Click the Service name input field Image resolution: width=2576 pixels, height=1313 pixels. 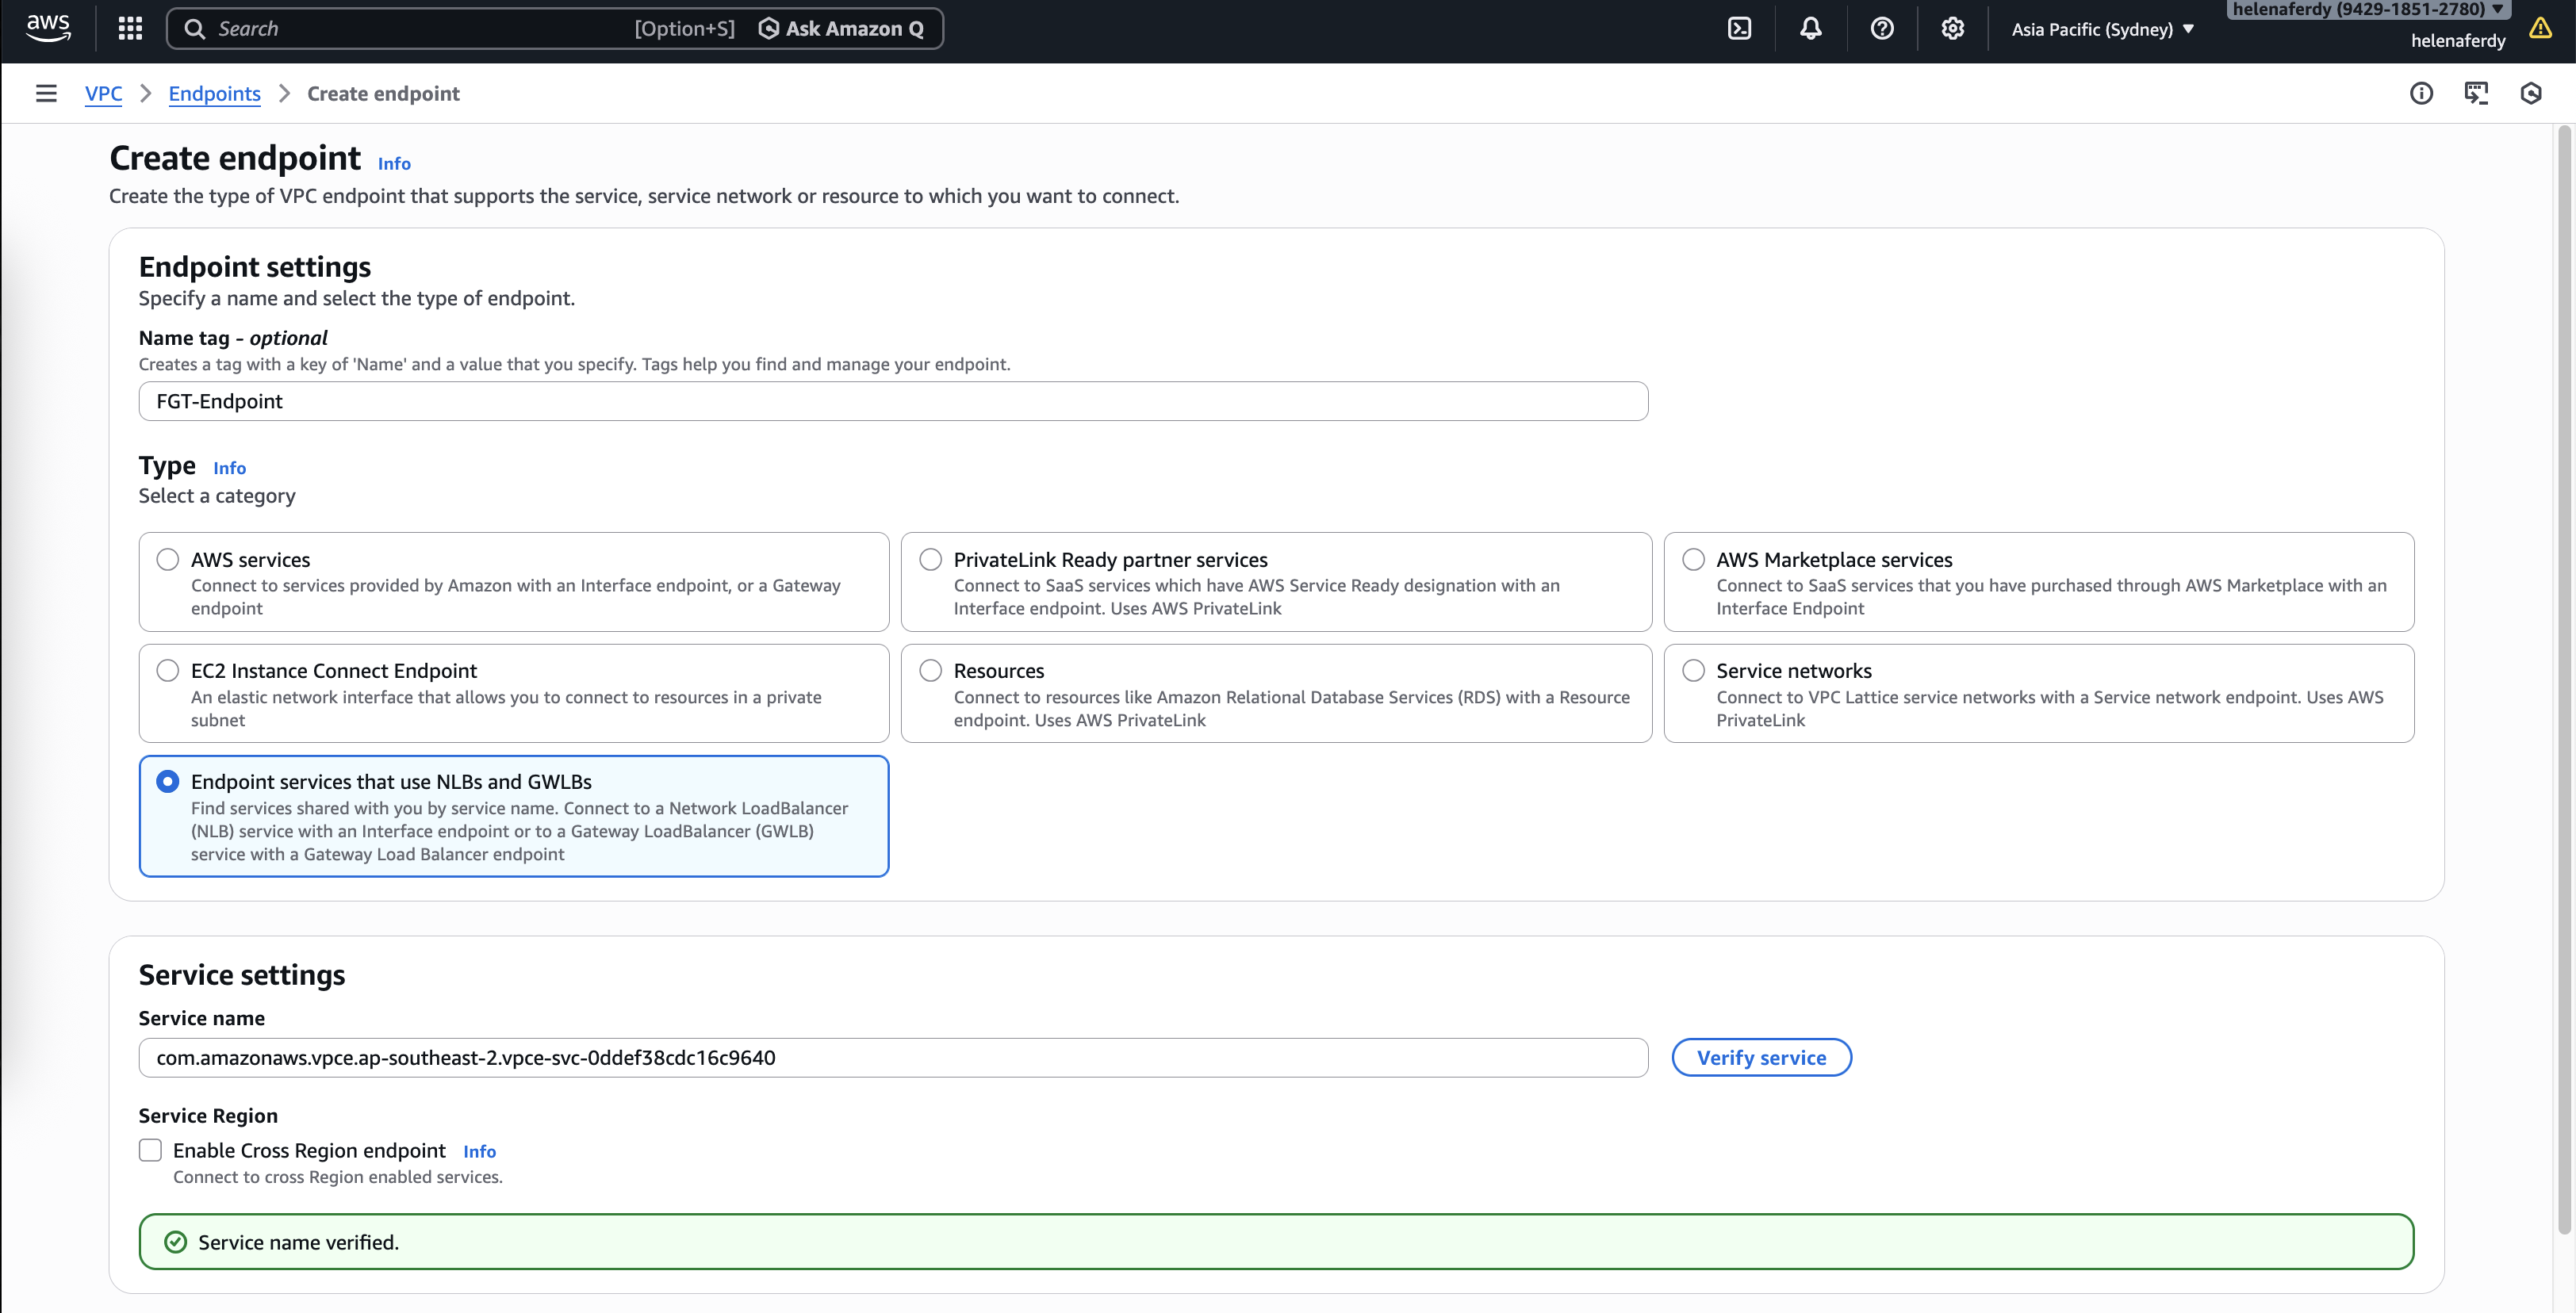pyautogui.click(x=892, y=1058)
